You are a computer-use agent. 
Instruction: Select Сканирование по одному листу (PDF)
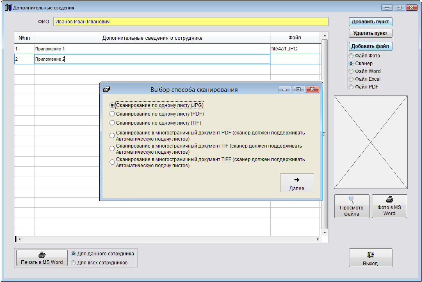point(112,114)
